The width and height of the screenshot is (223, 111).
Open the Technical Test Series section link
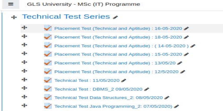click(x=66, y=17)
